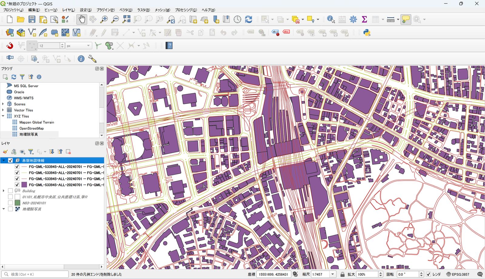Create a new GeoPackage layer icon
Viewport: 485px width, 279px height.
click(21, 32)
